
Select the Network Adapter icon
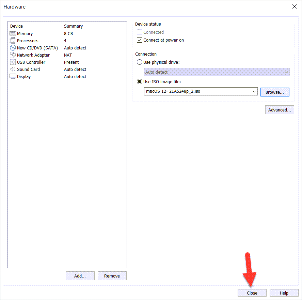click(x=13, y=55)
